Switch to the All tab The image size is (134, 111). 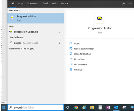(x=13, y=3)
